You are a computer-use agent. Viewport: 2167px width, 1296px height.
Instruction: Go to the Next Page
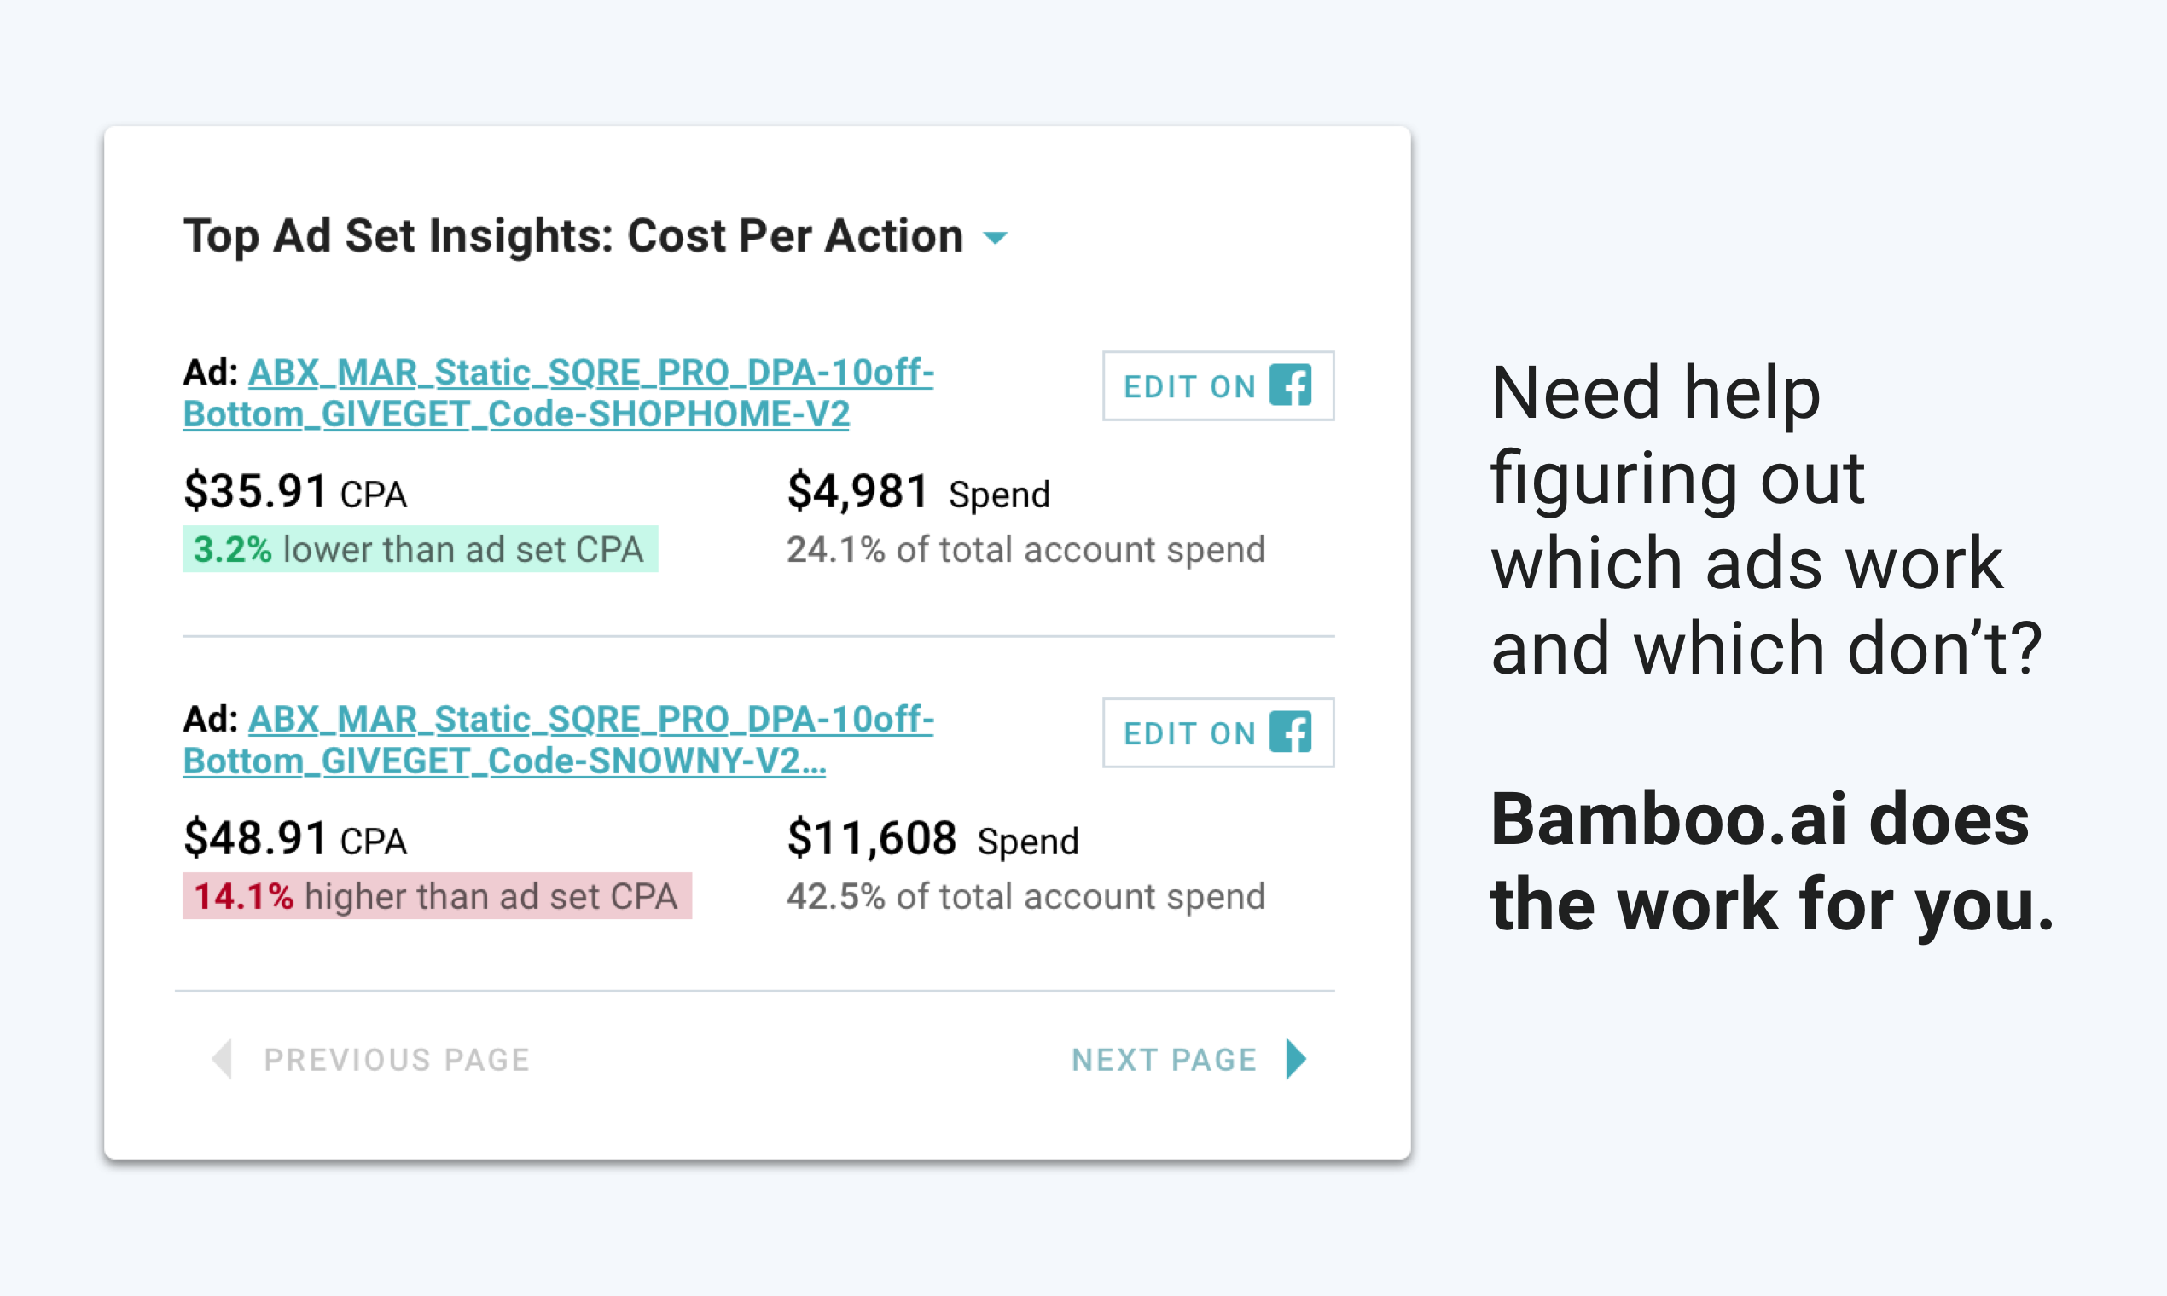pos(1164,1059)
